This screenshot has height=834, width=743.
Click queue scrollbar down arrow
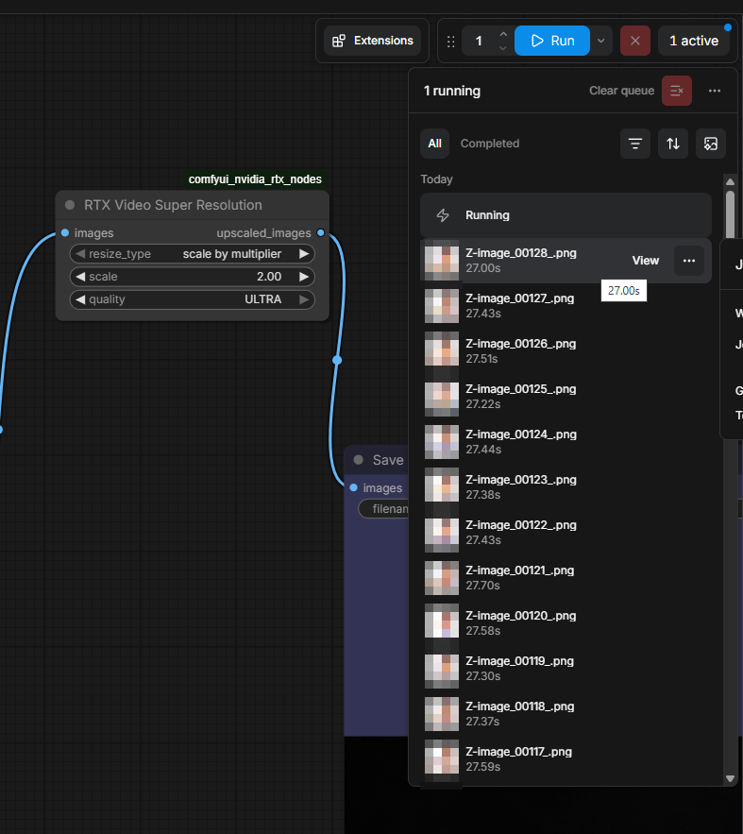click(730, 778)
